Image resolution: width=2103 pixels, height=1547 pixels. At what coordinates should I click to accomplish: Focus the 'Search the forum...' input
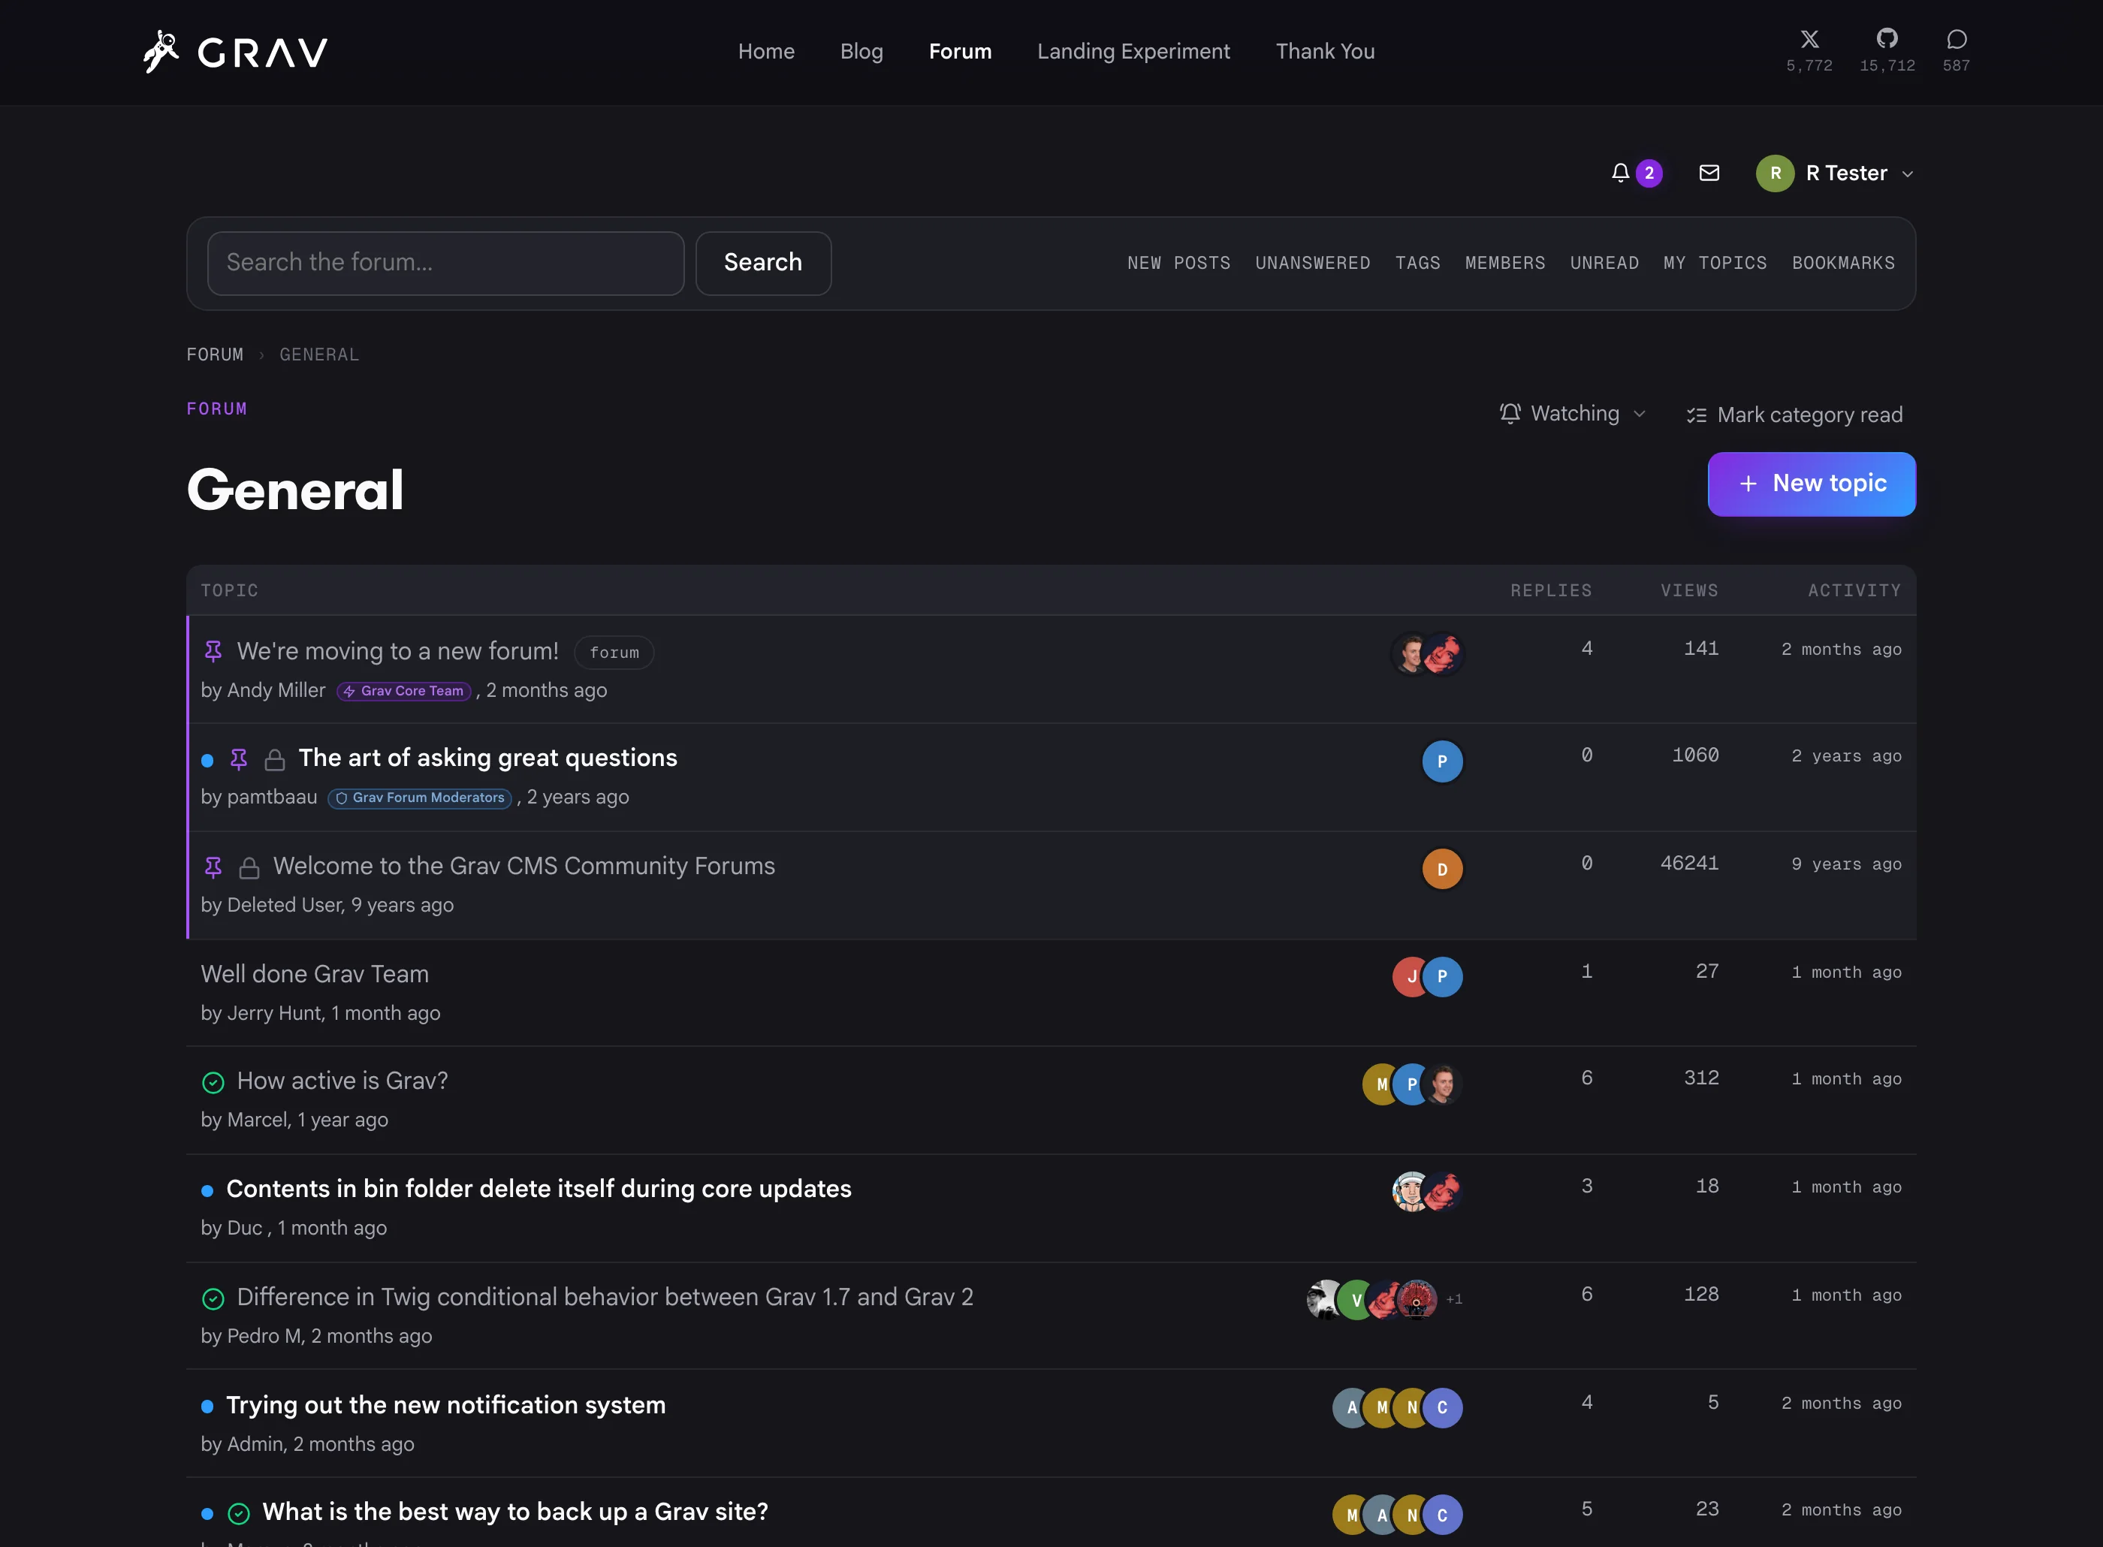point(445,263)
